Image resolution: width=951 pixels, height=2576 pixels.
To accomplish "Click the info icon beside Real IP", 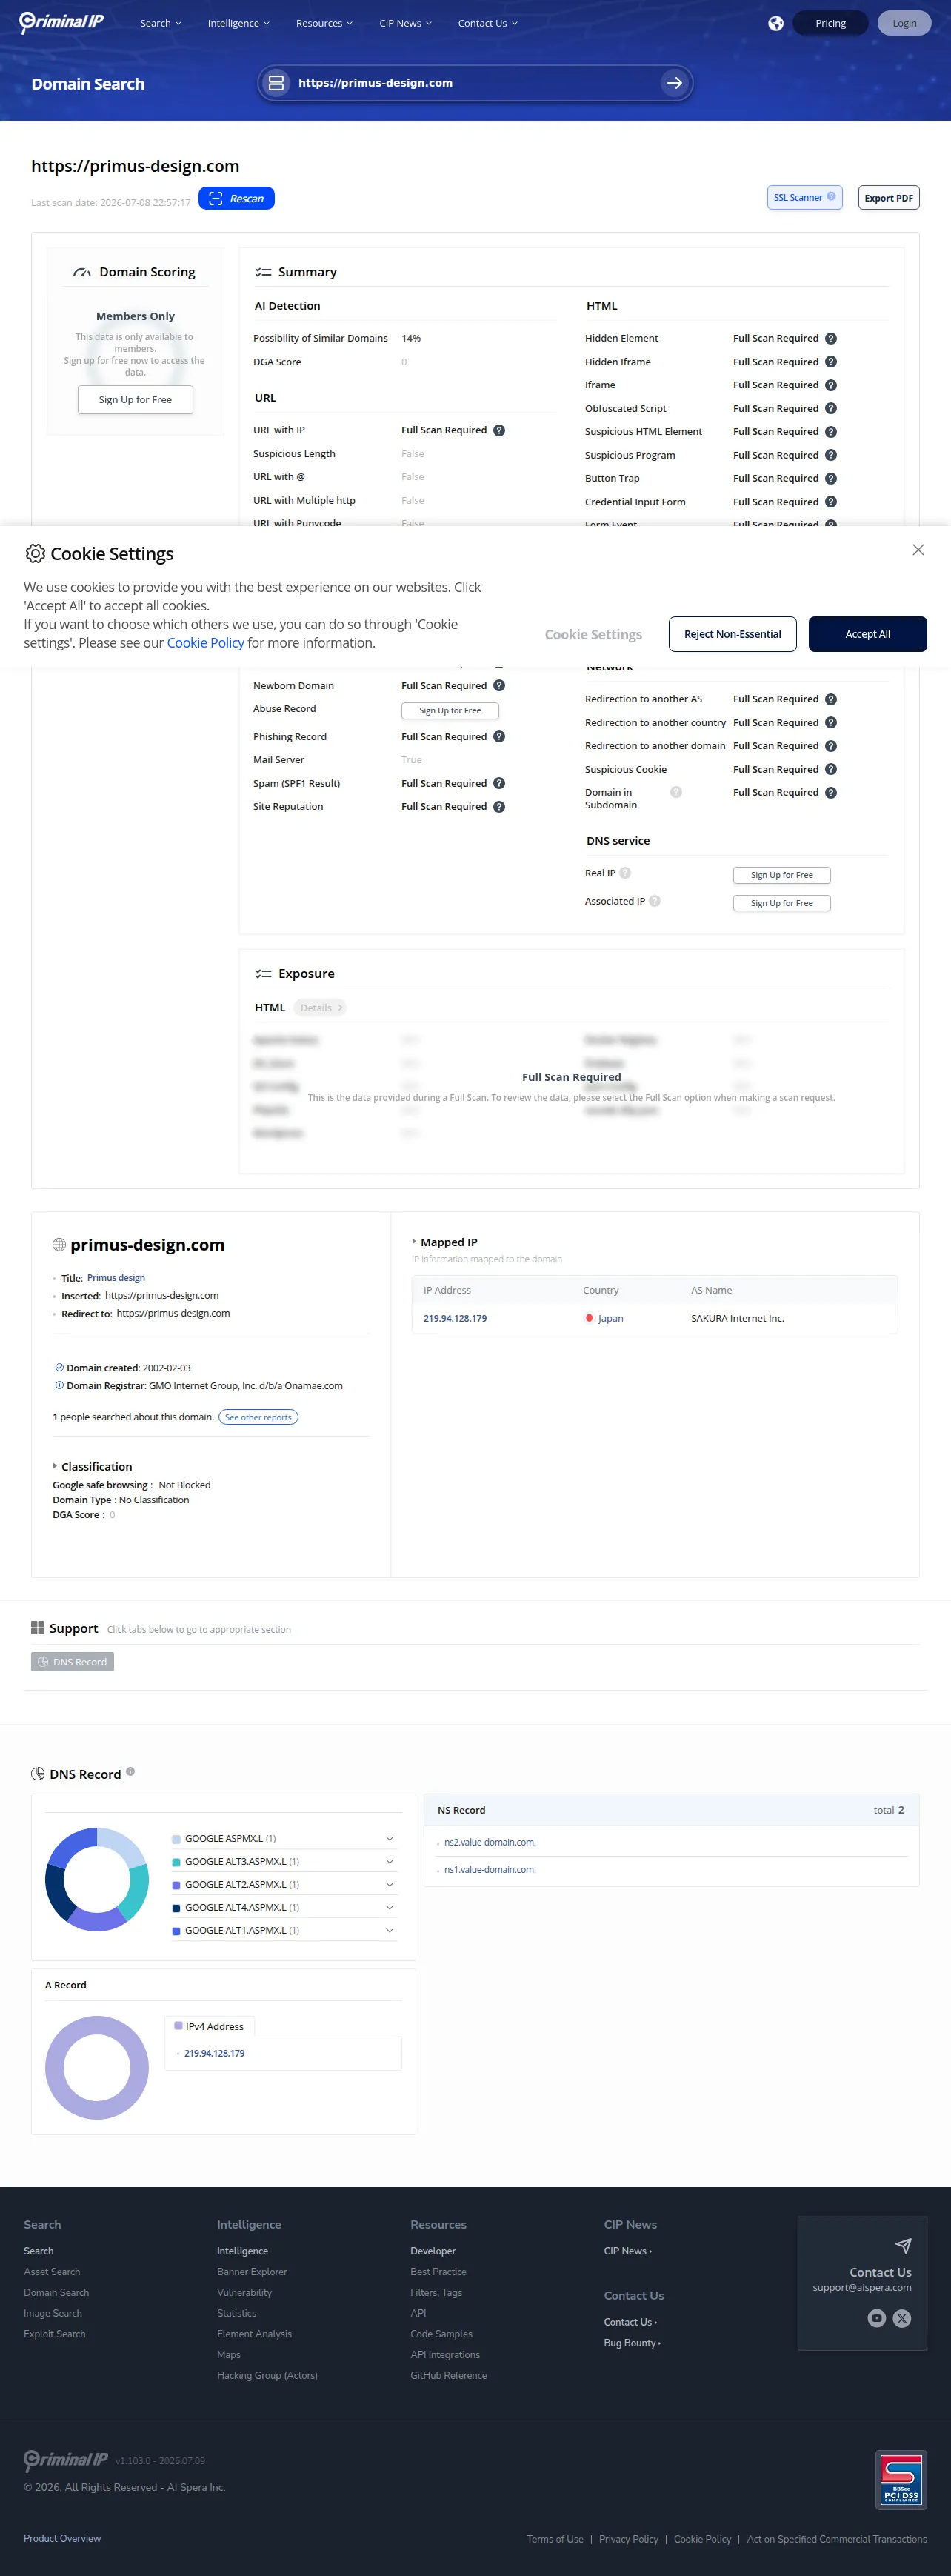I will click(x=625, y=873).
